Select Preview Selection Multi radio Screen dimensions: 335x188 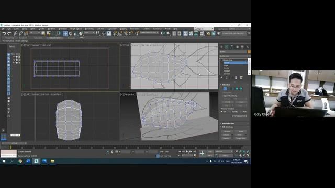(241, 112)
